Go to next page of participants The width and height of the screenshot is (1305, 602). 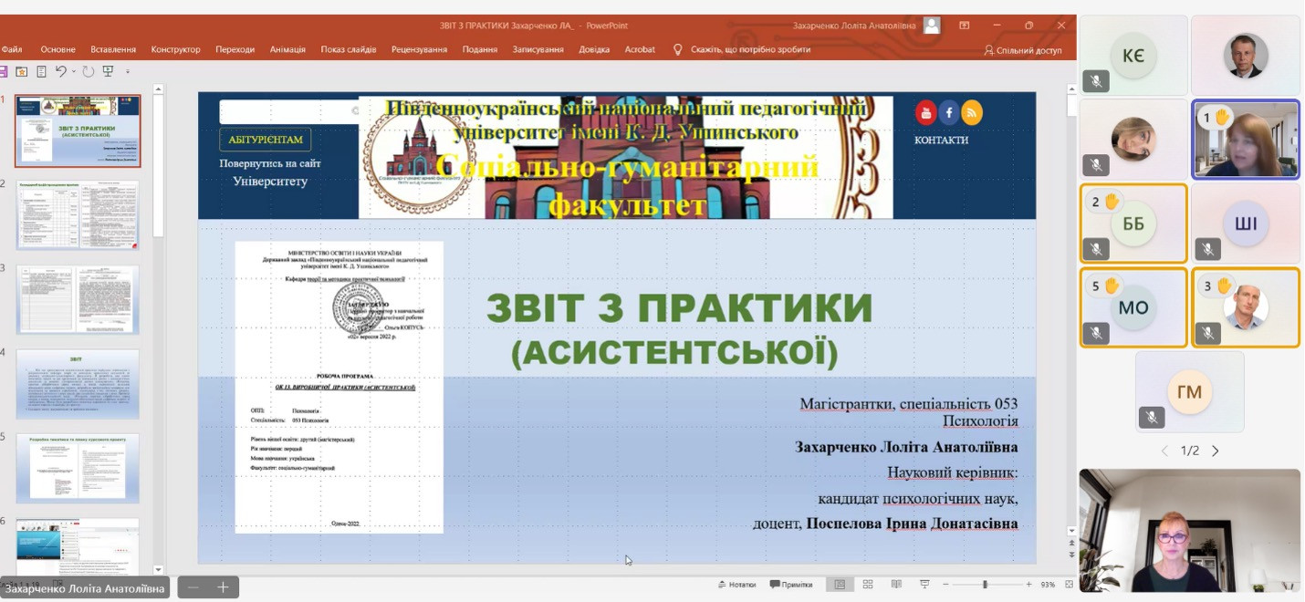click(1215, 451)
